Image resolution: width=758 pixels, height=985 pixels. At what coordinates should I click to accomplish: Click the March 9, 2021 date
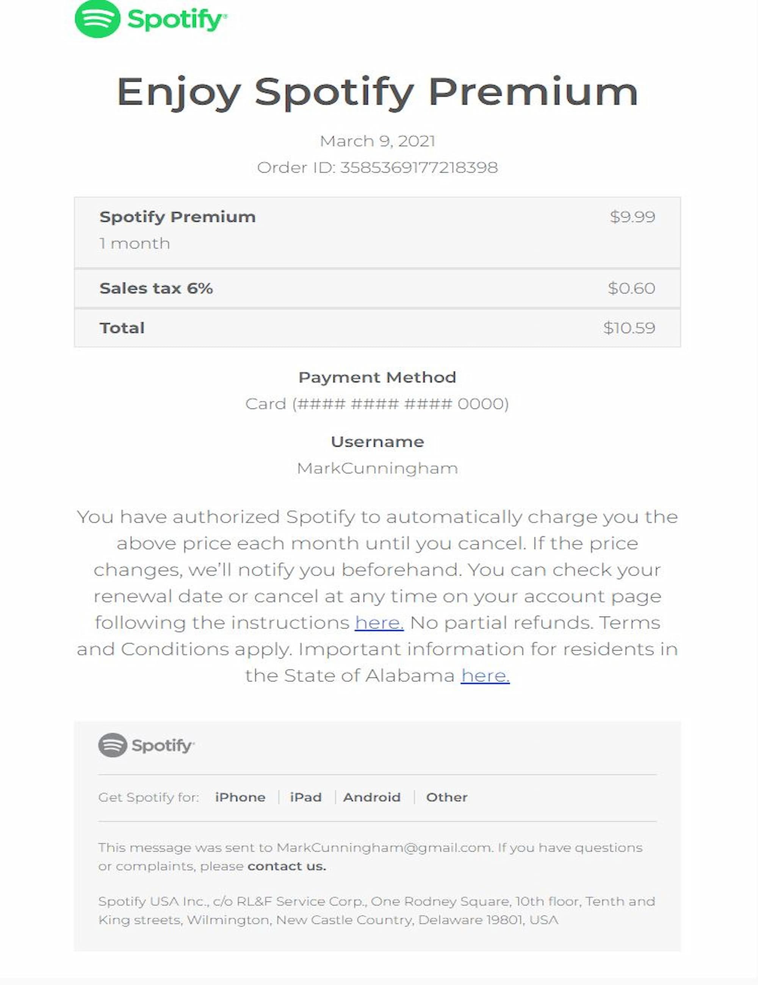point(377,141)
